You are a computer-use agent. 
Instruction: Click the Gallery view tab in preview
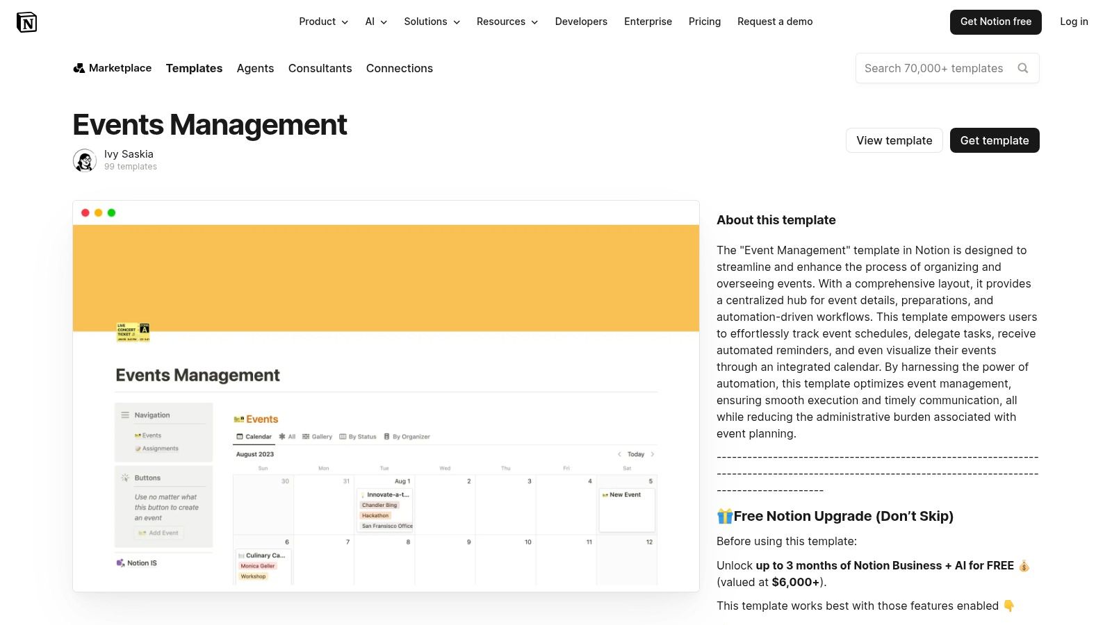pos(317,437)
